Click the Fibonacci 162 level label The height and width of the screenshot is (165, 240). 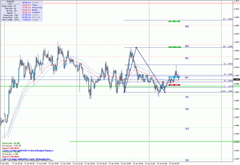(x=228, y=19)
